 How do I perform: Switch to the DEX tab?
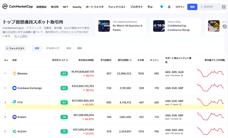tap(69, 48)
